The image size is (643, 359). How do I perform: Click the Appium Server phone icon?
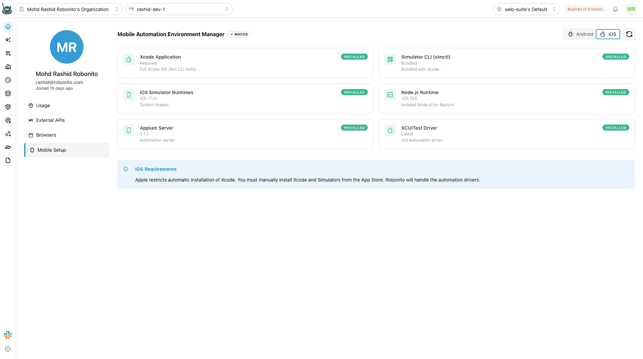click(x=129, y=130)
